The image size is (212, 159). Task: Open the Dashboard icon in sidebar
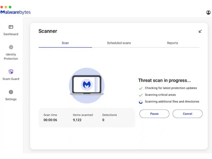click(11, 27)
